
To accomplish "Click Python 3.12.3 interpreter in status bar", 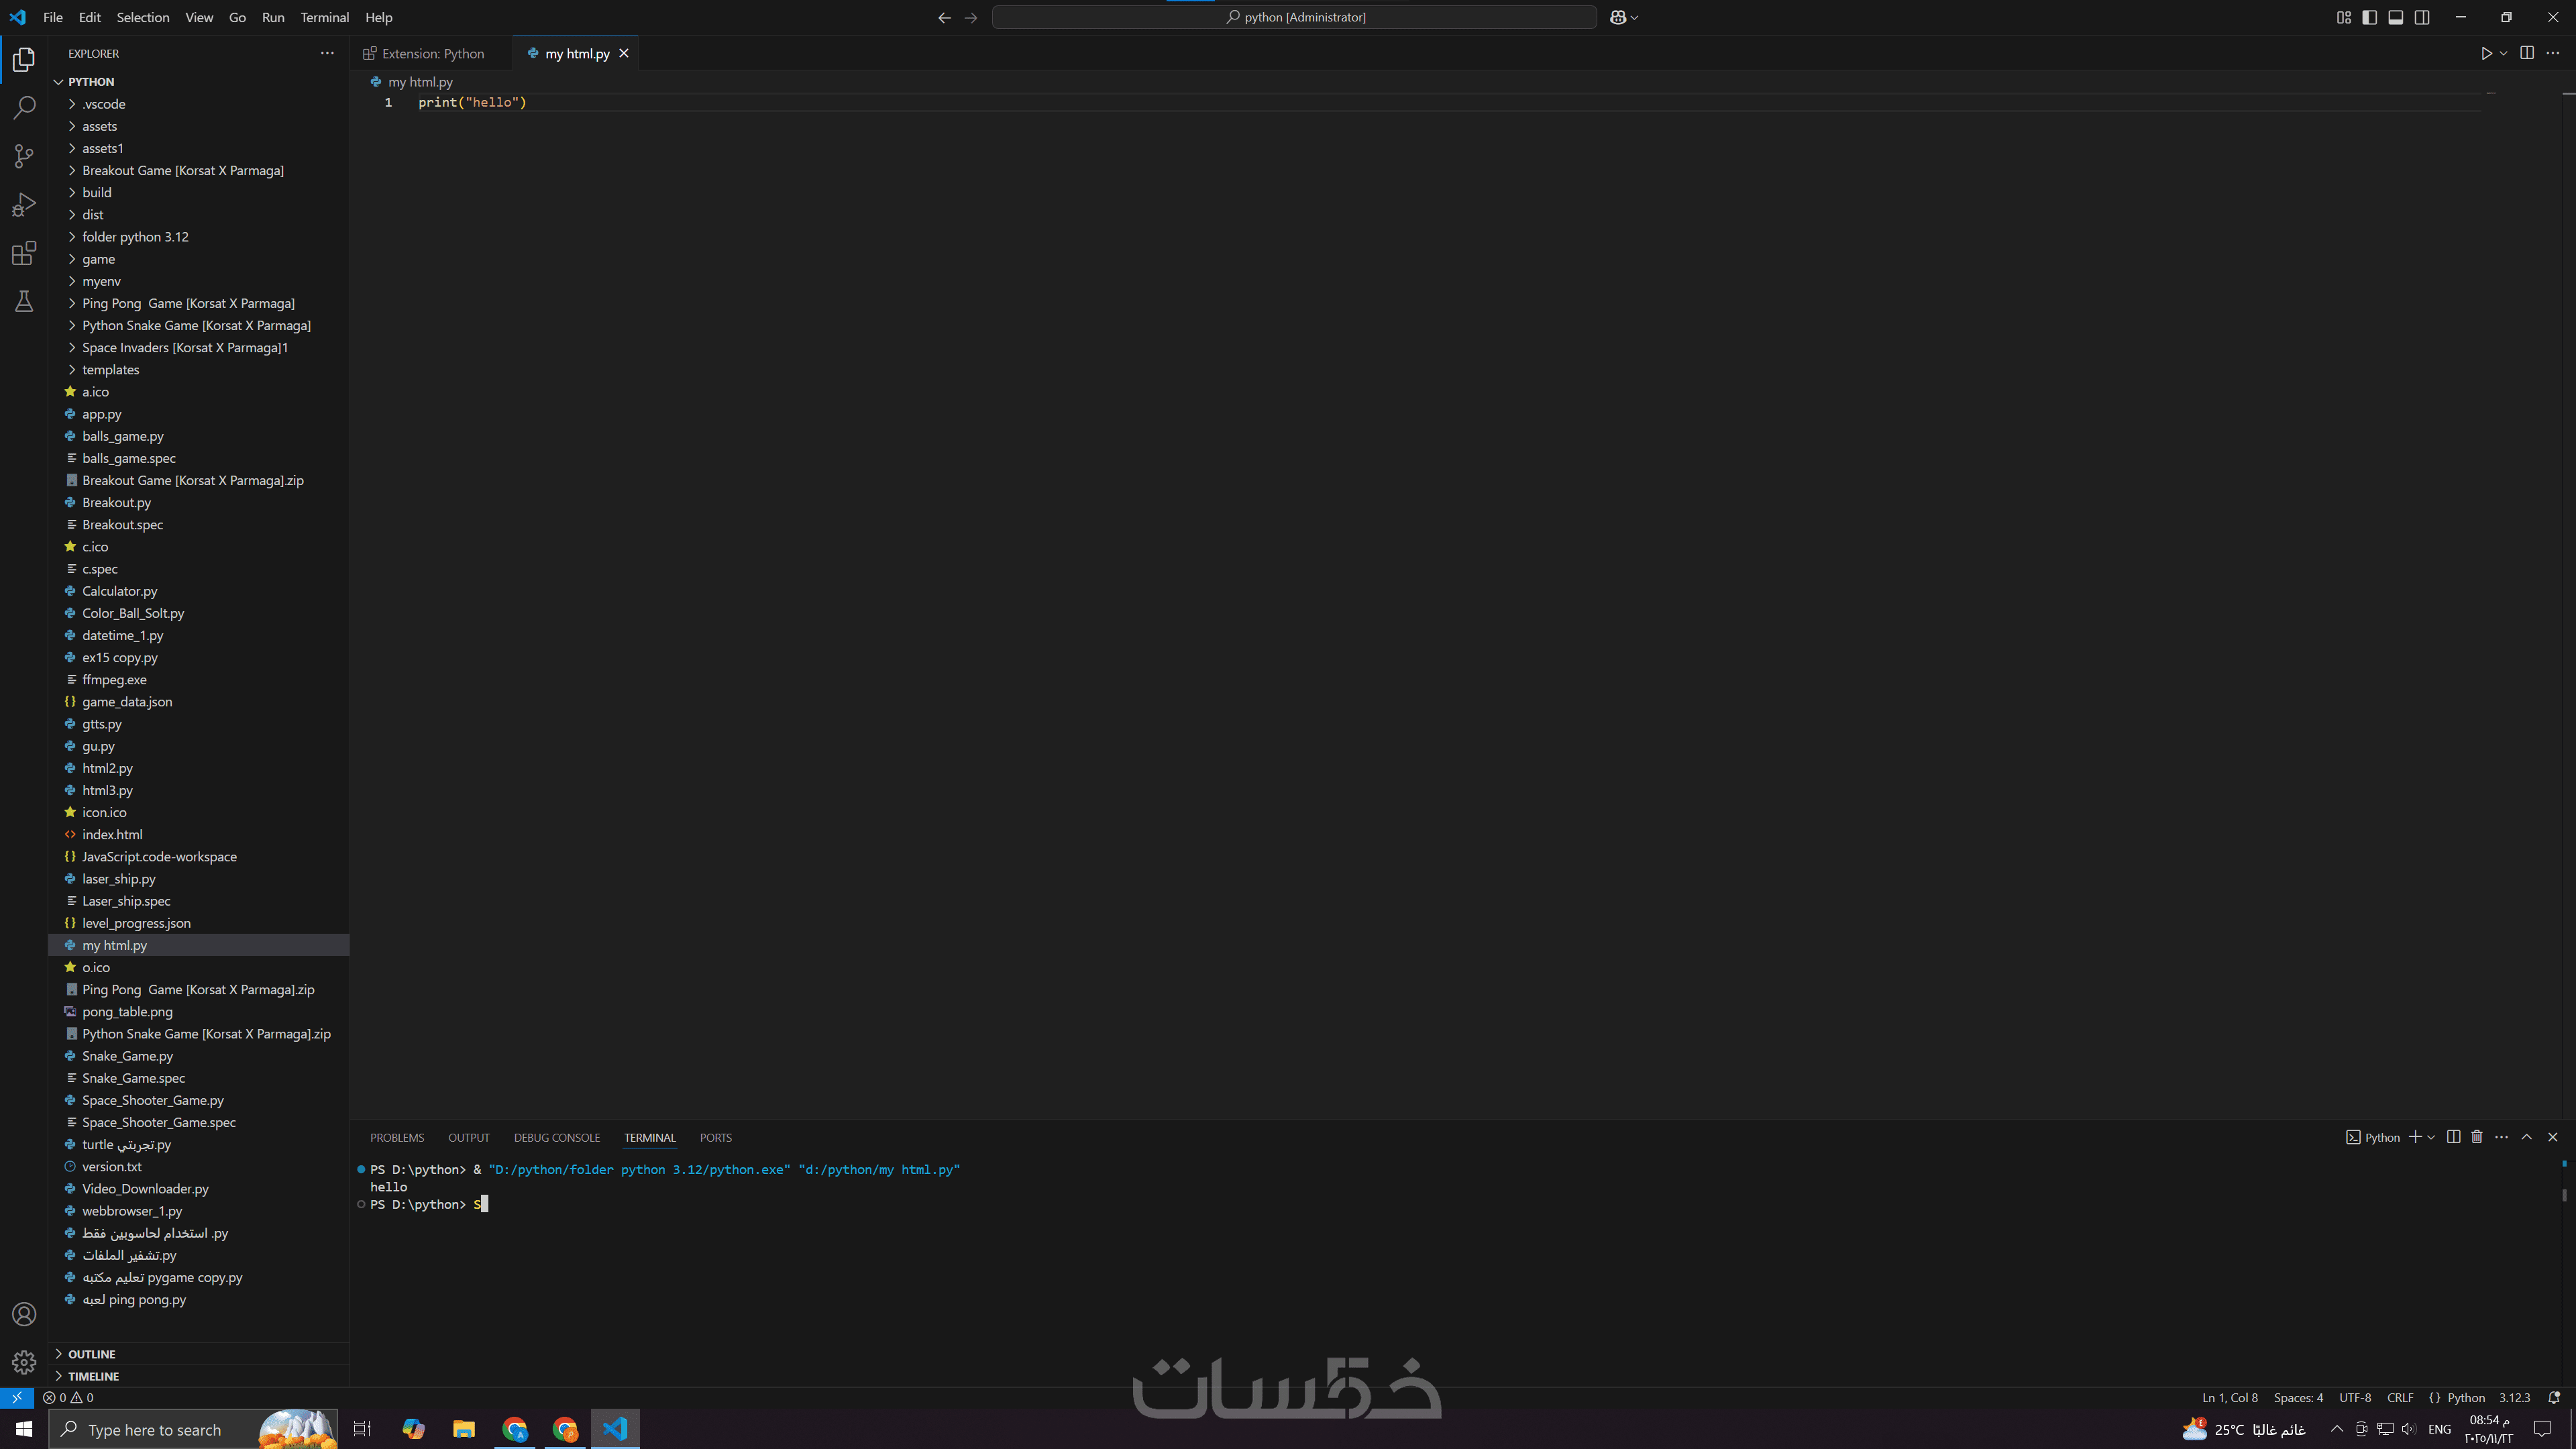I will point(2514,1398).
